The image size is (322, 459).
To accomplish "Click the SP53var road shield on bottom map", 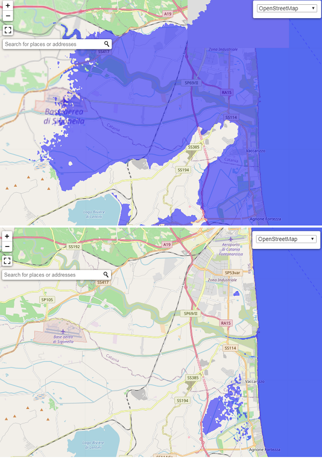I will (232, 273).
